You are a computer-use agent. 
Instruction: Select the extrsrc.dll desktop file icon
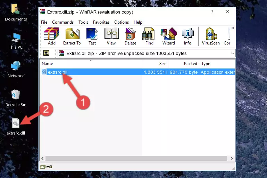pos(16,127)
